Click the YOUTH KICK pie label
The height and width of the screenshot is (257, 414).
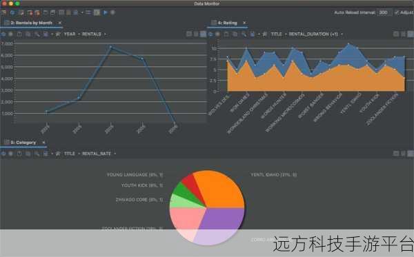[141, 185]
